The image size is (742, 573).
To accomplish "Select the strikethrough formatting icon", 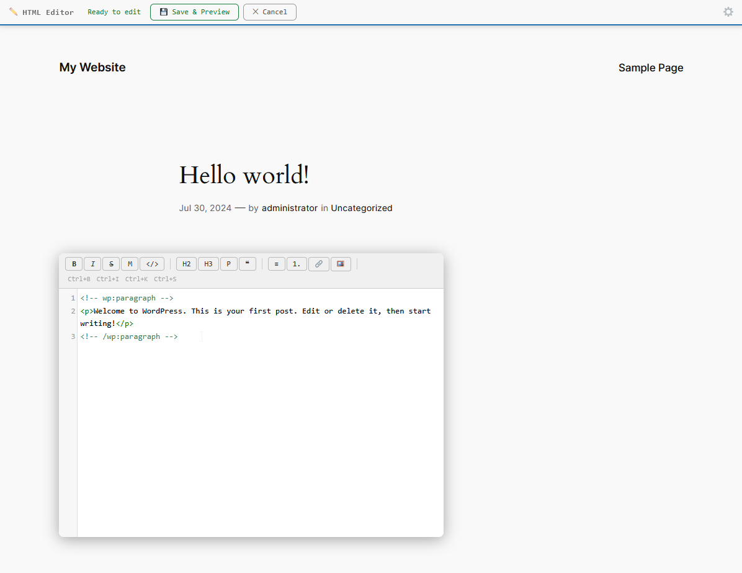I will [x=111, y=264].
